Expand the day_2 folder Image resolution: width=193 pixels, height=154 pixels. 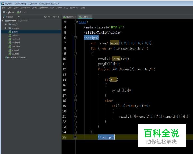[x=6, y=24]
